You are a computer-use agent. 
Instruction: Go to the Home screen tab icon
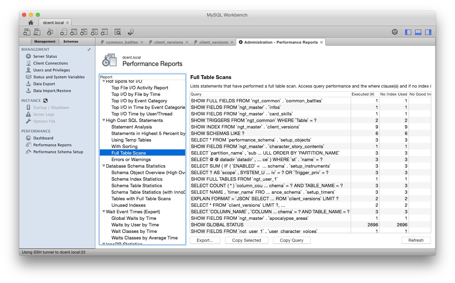click(31, 23)
